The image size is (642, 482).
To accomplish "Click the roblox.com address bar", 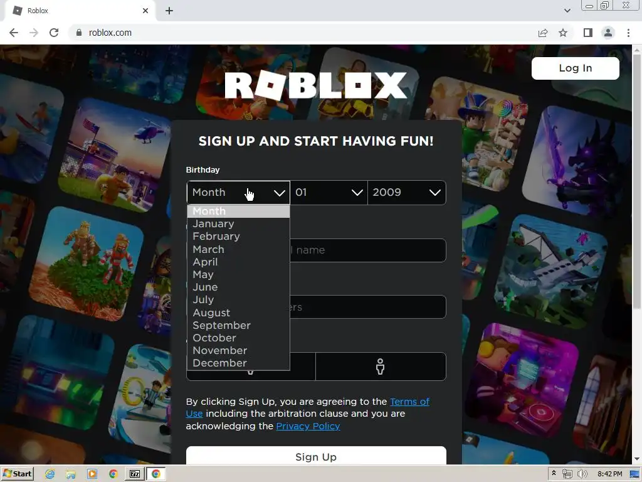I will pyautogui.click(x=303, y=33).
